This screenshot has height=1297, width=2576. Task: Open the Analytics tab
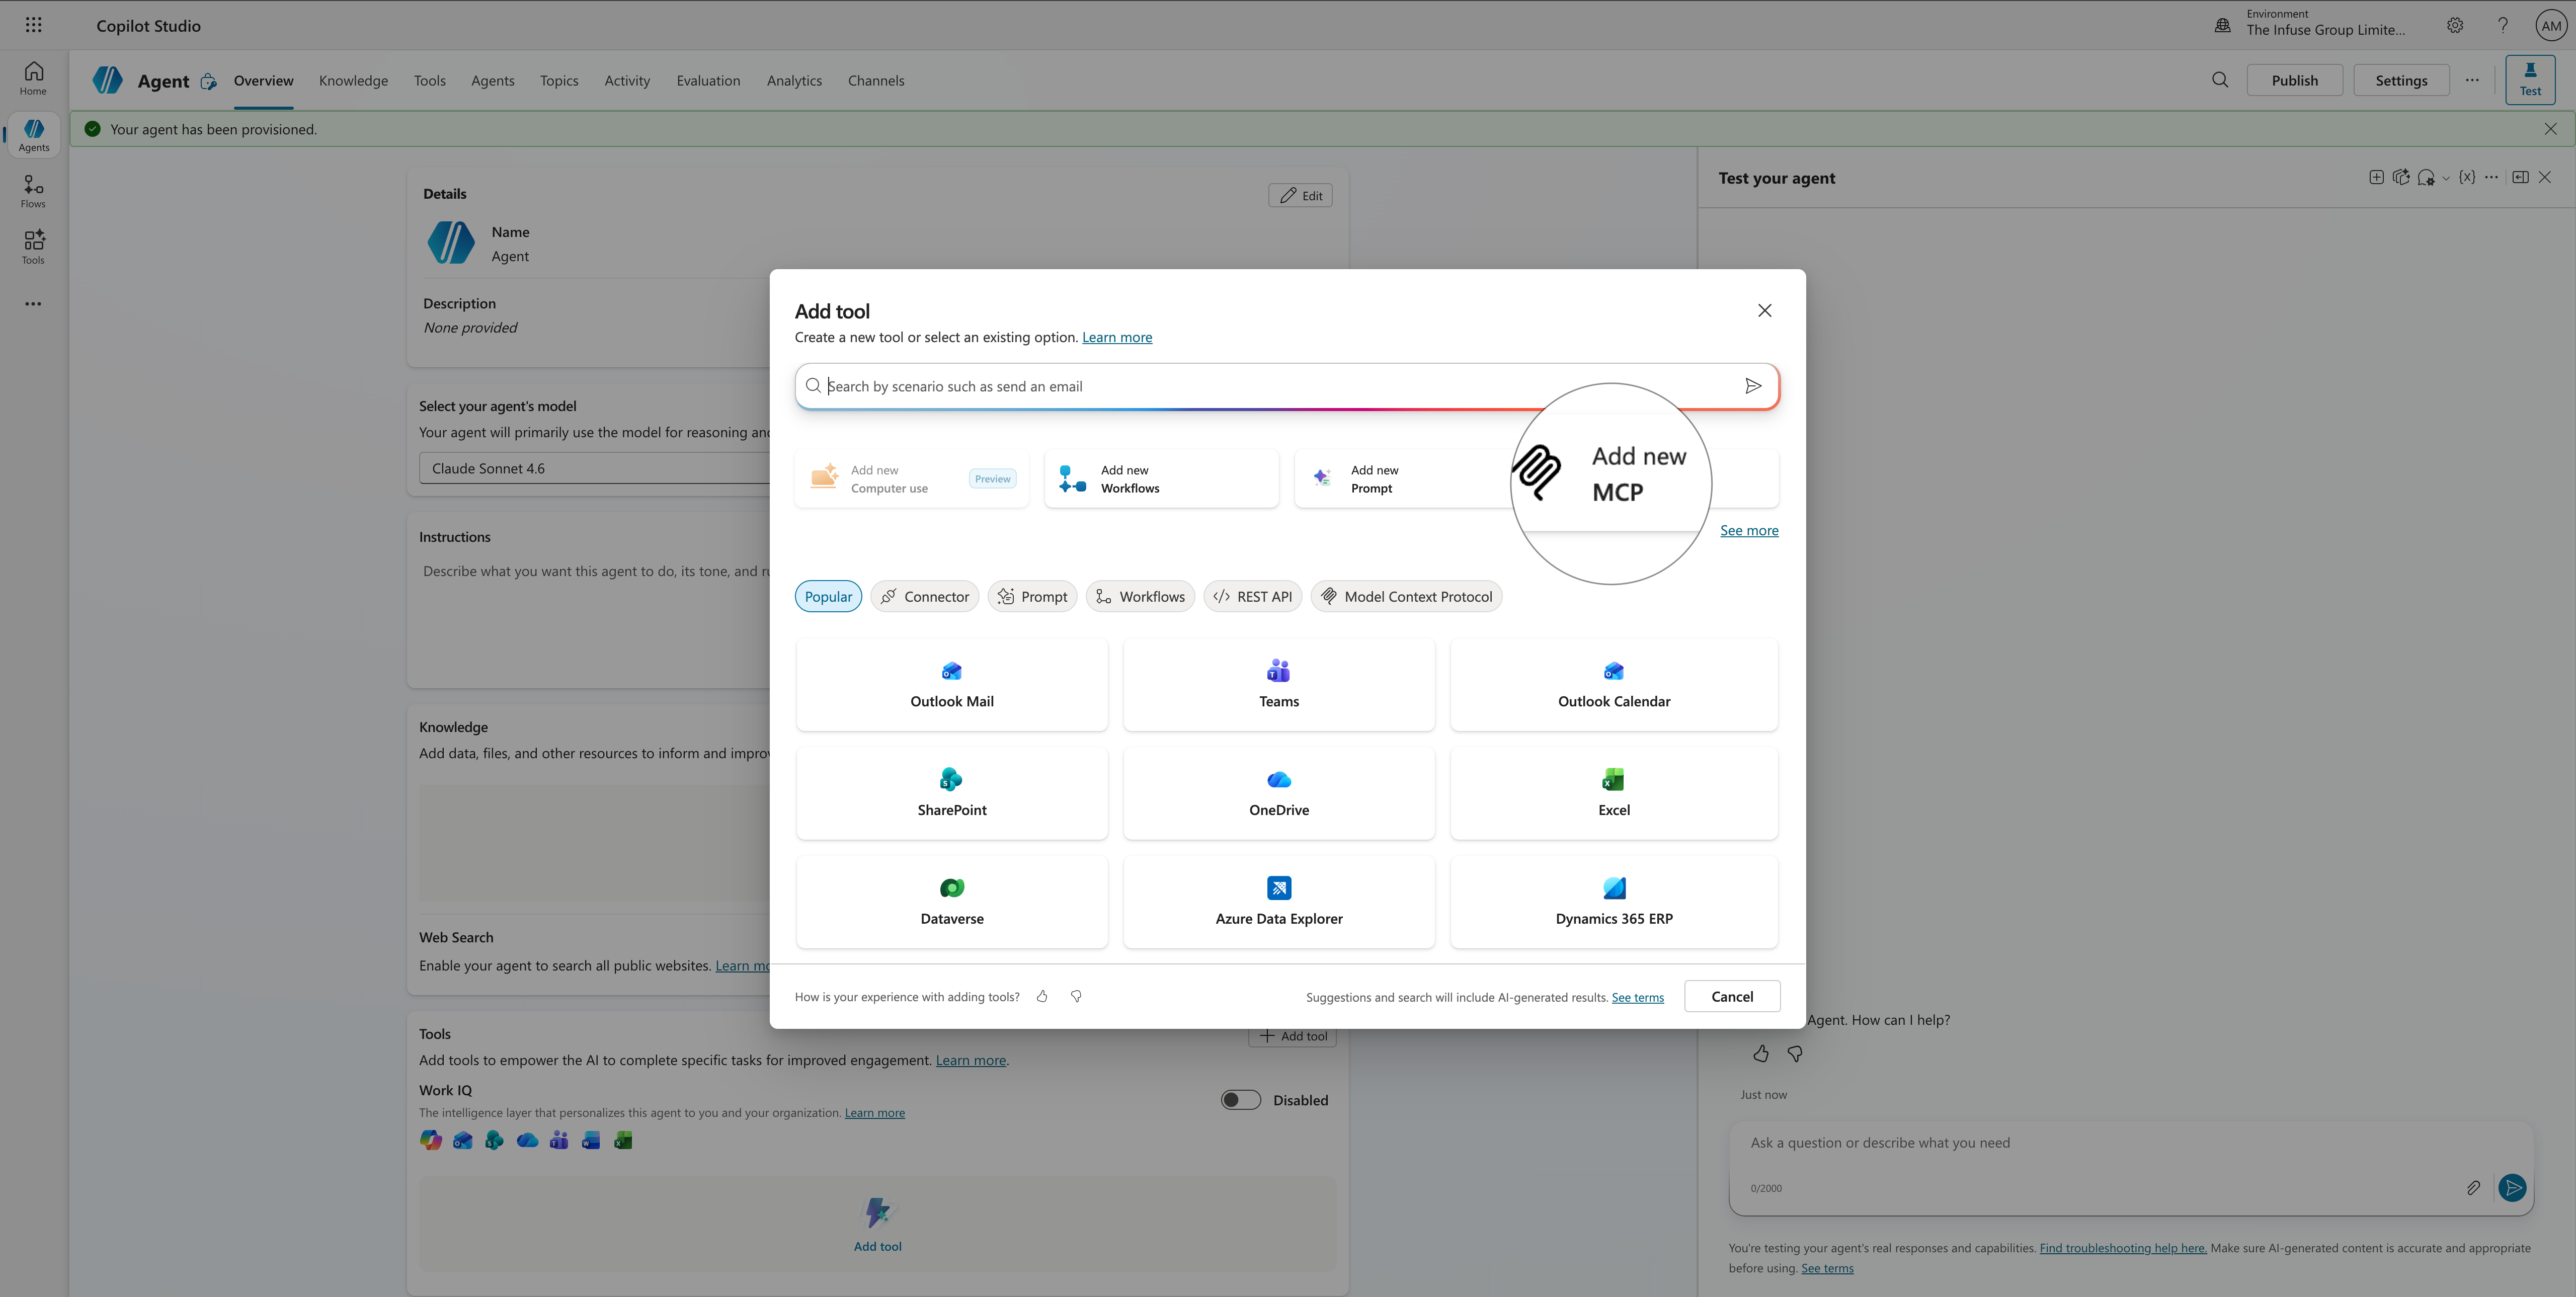pyautogui.click(x=794, y=81)
